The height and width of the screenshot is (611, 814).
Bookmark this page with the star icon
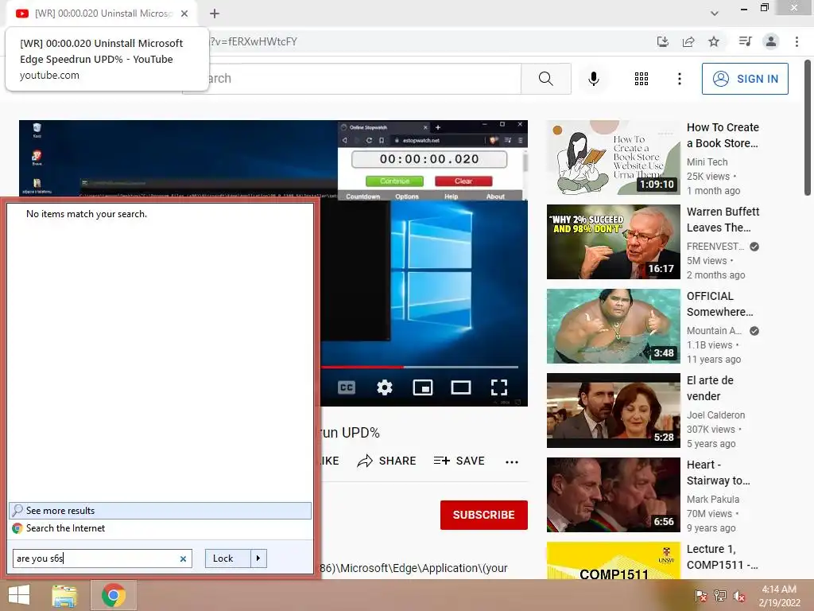click(714, 41)
